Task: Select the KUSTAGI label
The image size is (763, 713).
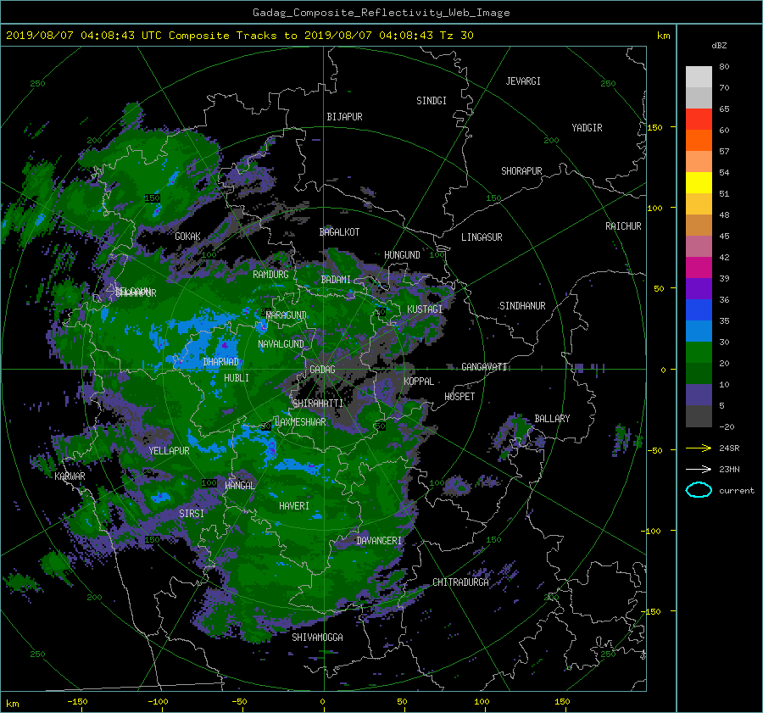Action: coord(425,309)
